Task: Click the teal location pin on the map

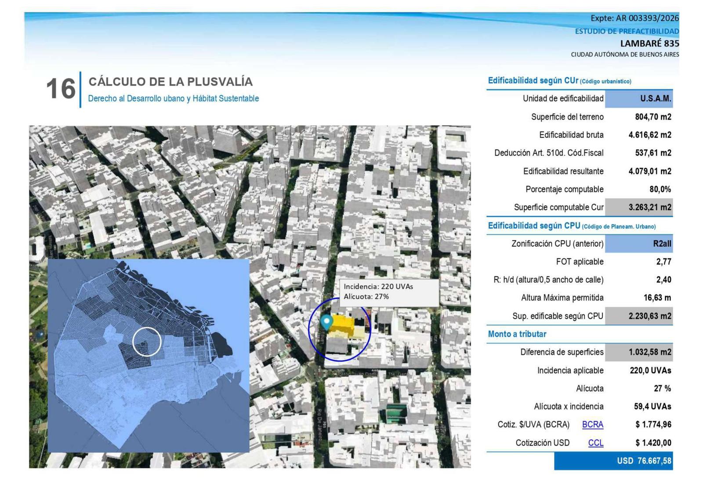Action: click(326, 323)
